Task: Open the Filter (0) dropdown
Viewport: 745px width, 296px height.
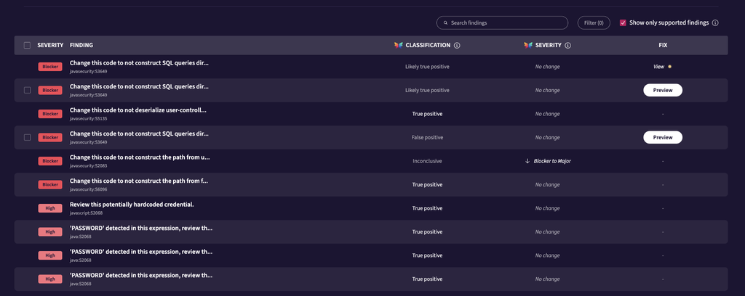Action: pos(594,22)
